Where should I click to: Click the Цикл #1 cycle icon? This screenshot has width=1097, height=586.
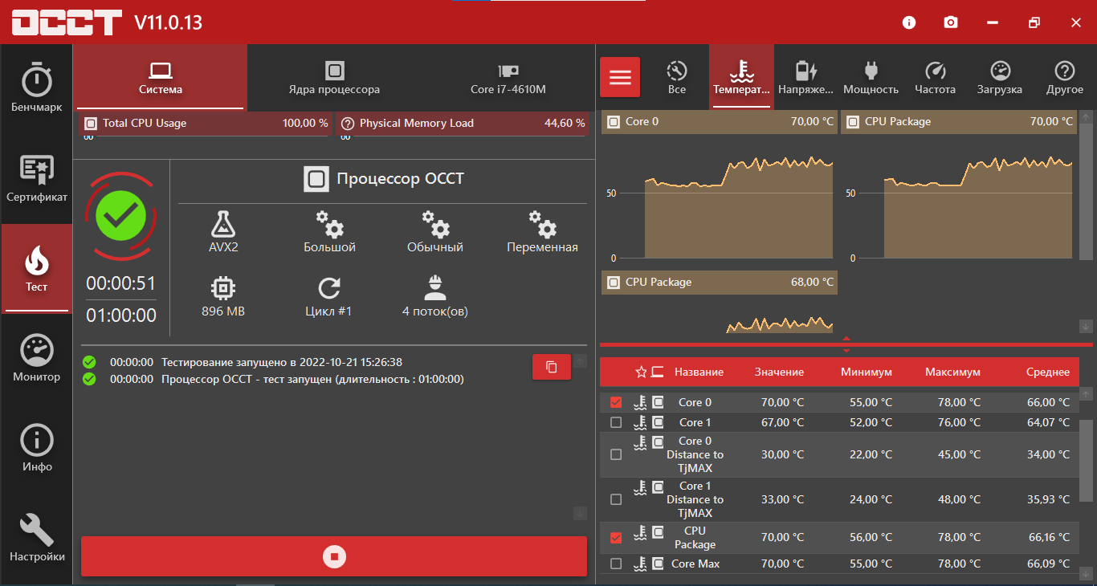(329, 288)
